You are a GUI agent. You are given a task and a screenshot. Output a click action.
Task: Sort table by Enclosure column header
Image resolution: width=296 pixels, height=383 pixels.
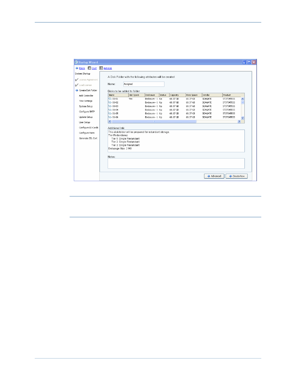point(152,95)
